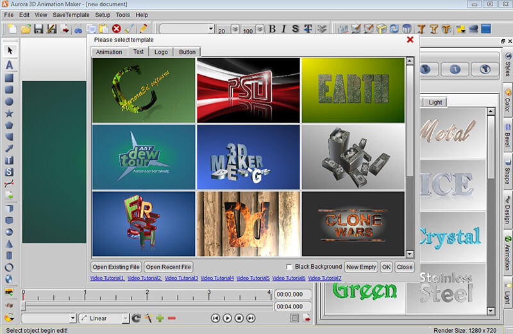
Task: Click the 00:04.000 duration field
Action: coord(292,306)
